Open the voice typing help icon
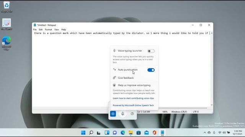Screen dimensions: 245x137 tap(132, 114)
